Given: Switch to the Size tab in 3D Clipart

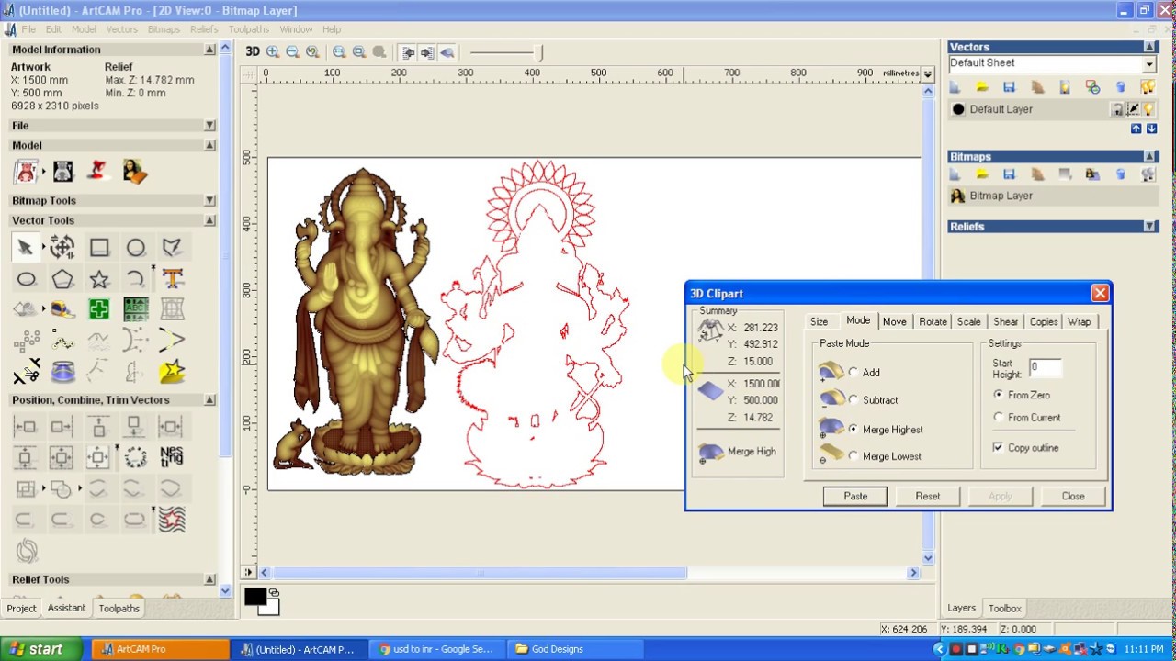Looking at the screenshot, I should pos(819,322).
